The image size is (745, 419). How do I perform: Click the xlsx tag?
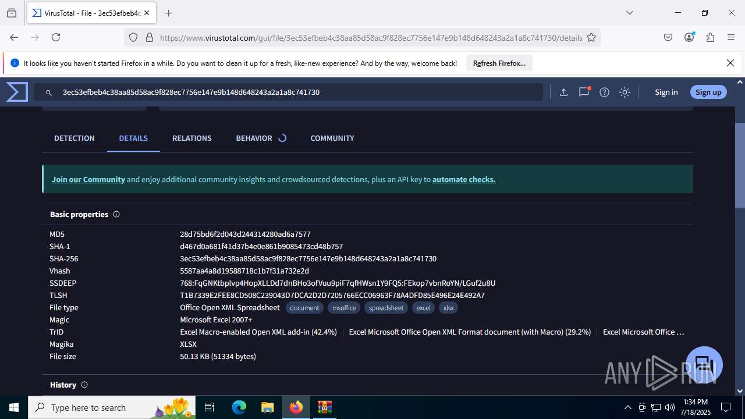click(448, 307)
